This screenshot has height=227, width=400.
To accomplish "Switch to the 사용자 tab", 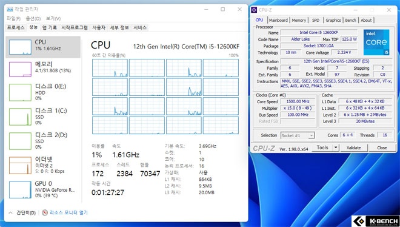I will pyautogui.click(x=99, y=27).
